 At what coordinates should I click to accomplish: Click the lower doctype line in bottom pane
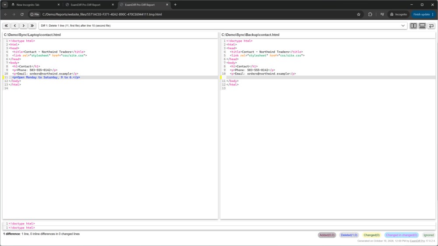(21, 228)
